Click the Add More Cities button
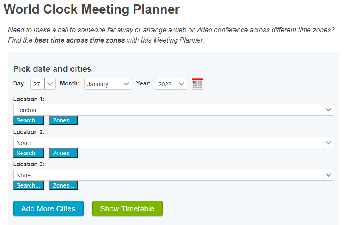 48,208
